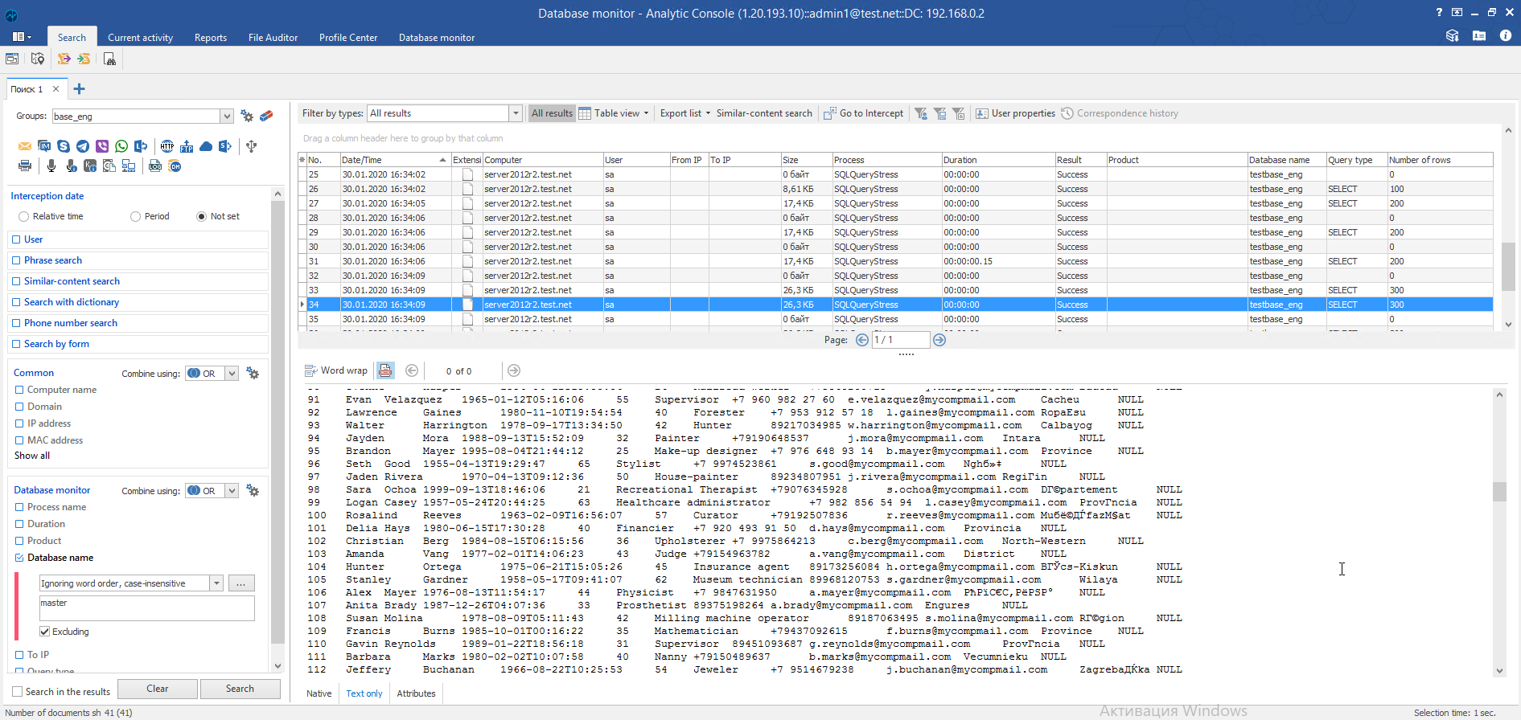Viewport: 1521px width, 720px height.
Task: Select the DM database monitor icon
Action: 175,166
